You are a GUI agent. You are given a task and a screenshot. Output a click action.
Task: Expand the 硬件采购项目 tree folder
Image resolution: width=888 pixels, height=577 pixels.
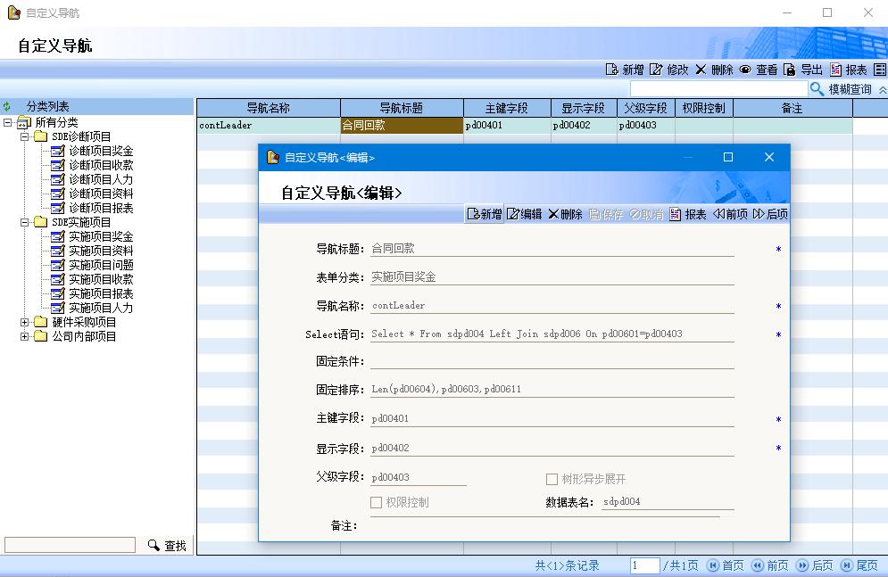pos(25,322)
